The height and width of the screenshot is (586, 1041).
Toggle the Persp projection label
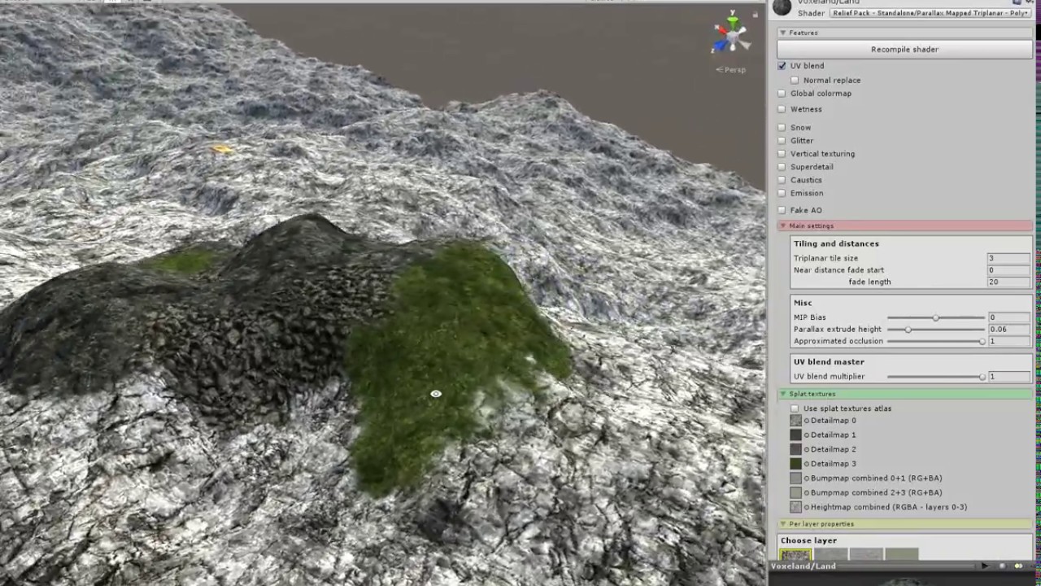pyautogui.click(x=731, y=70)
